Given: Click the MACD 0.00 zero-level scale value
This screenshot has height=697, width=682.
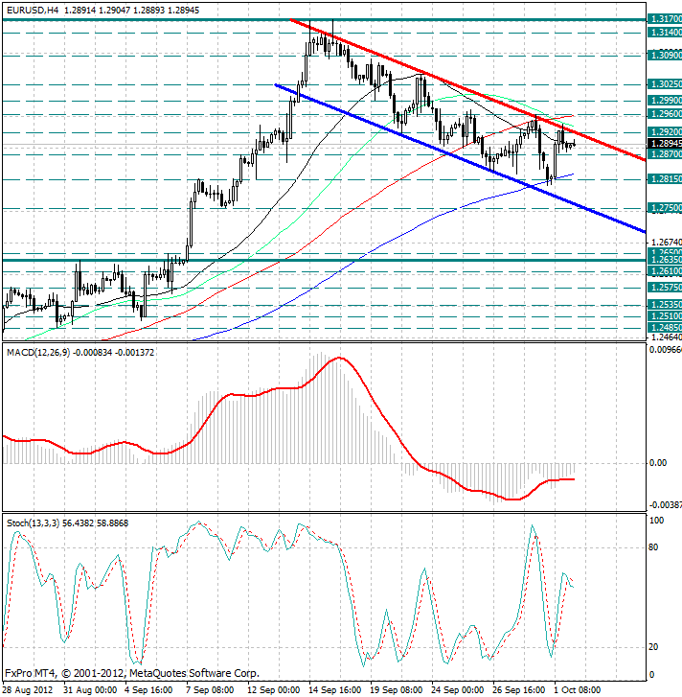Looking at the screenshot, I should (658, 463).
